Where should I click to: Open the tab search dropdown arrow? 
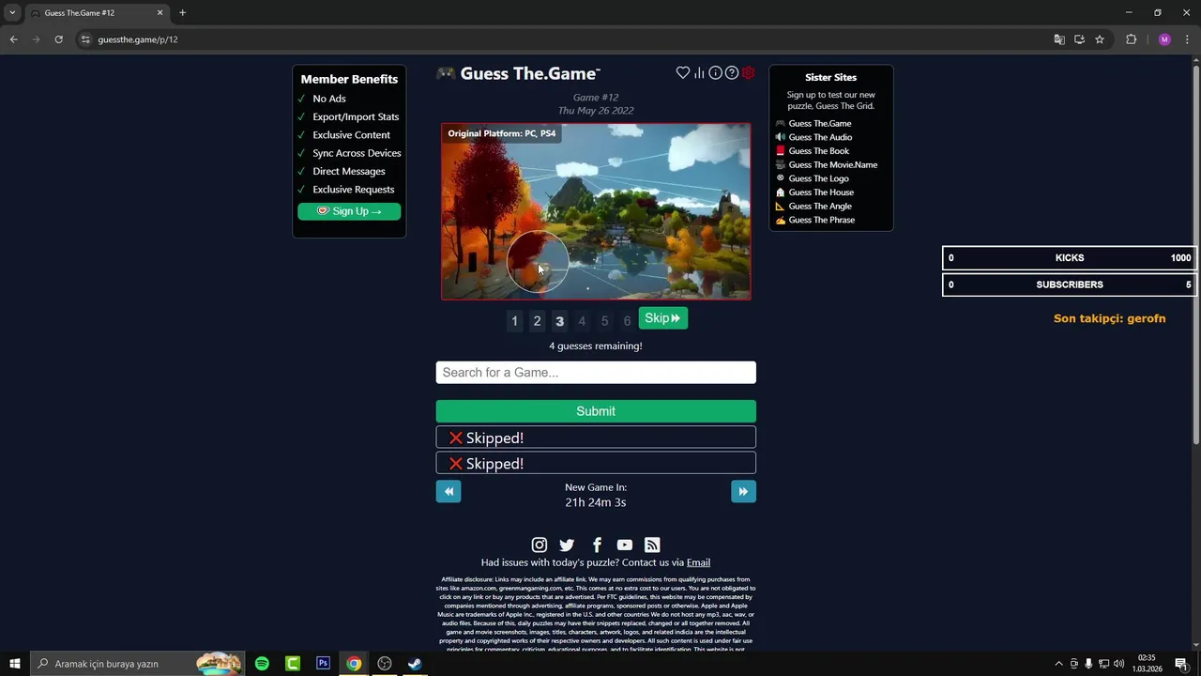click(x=12, y=13)
